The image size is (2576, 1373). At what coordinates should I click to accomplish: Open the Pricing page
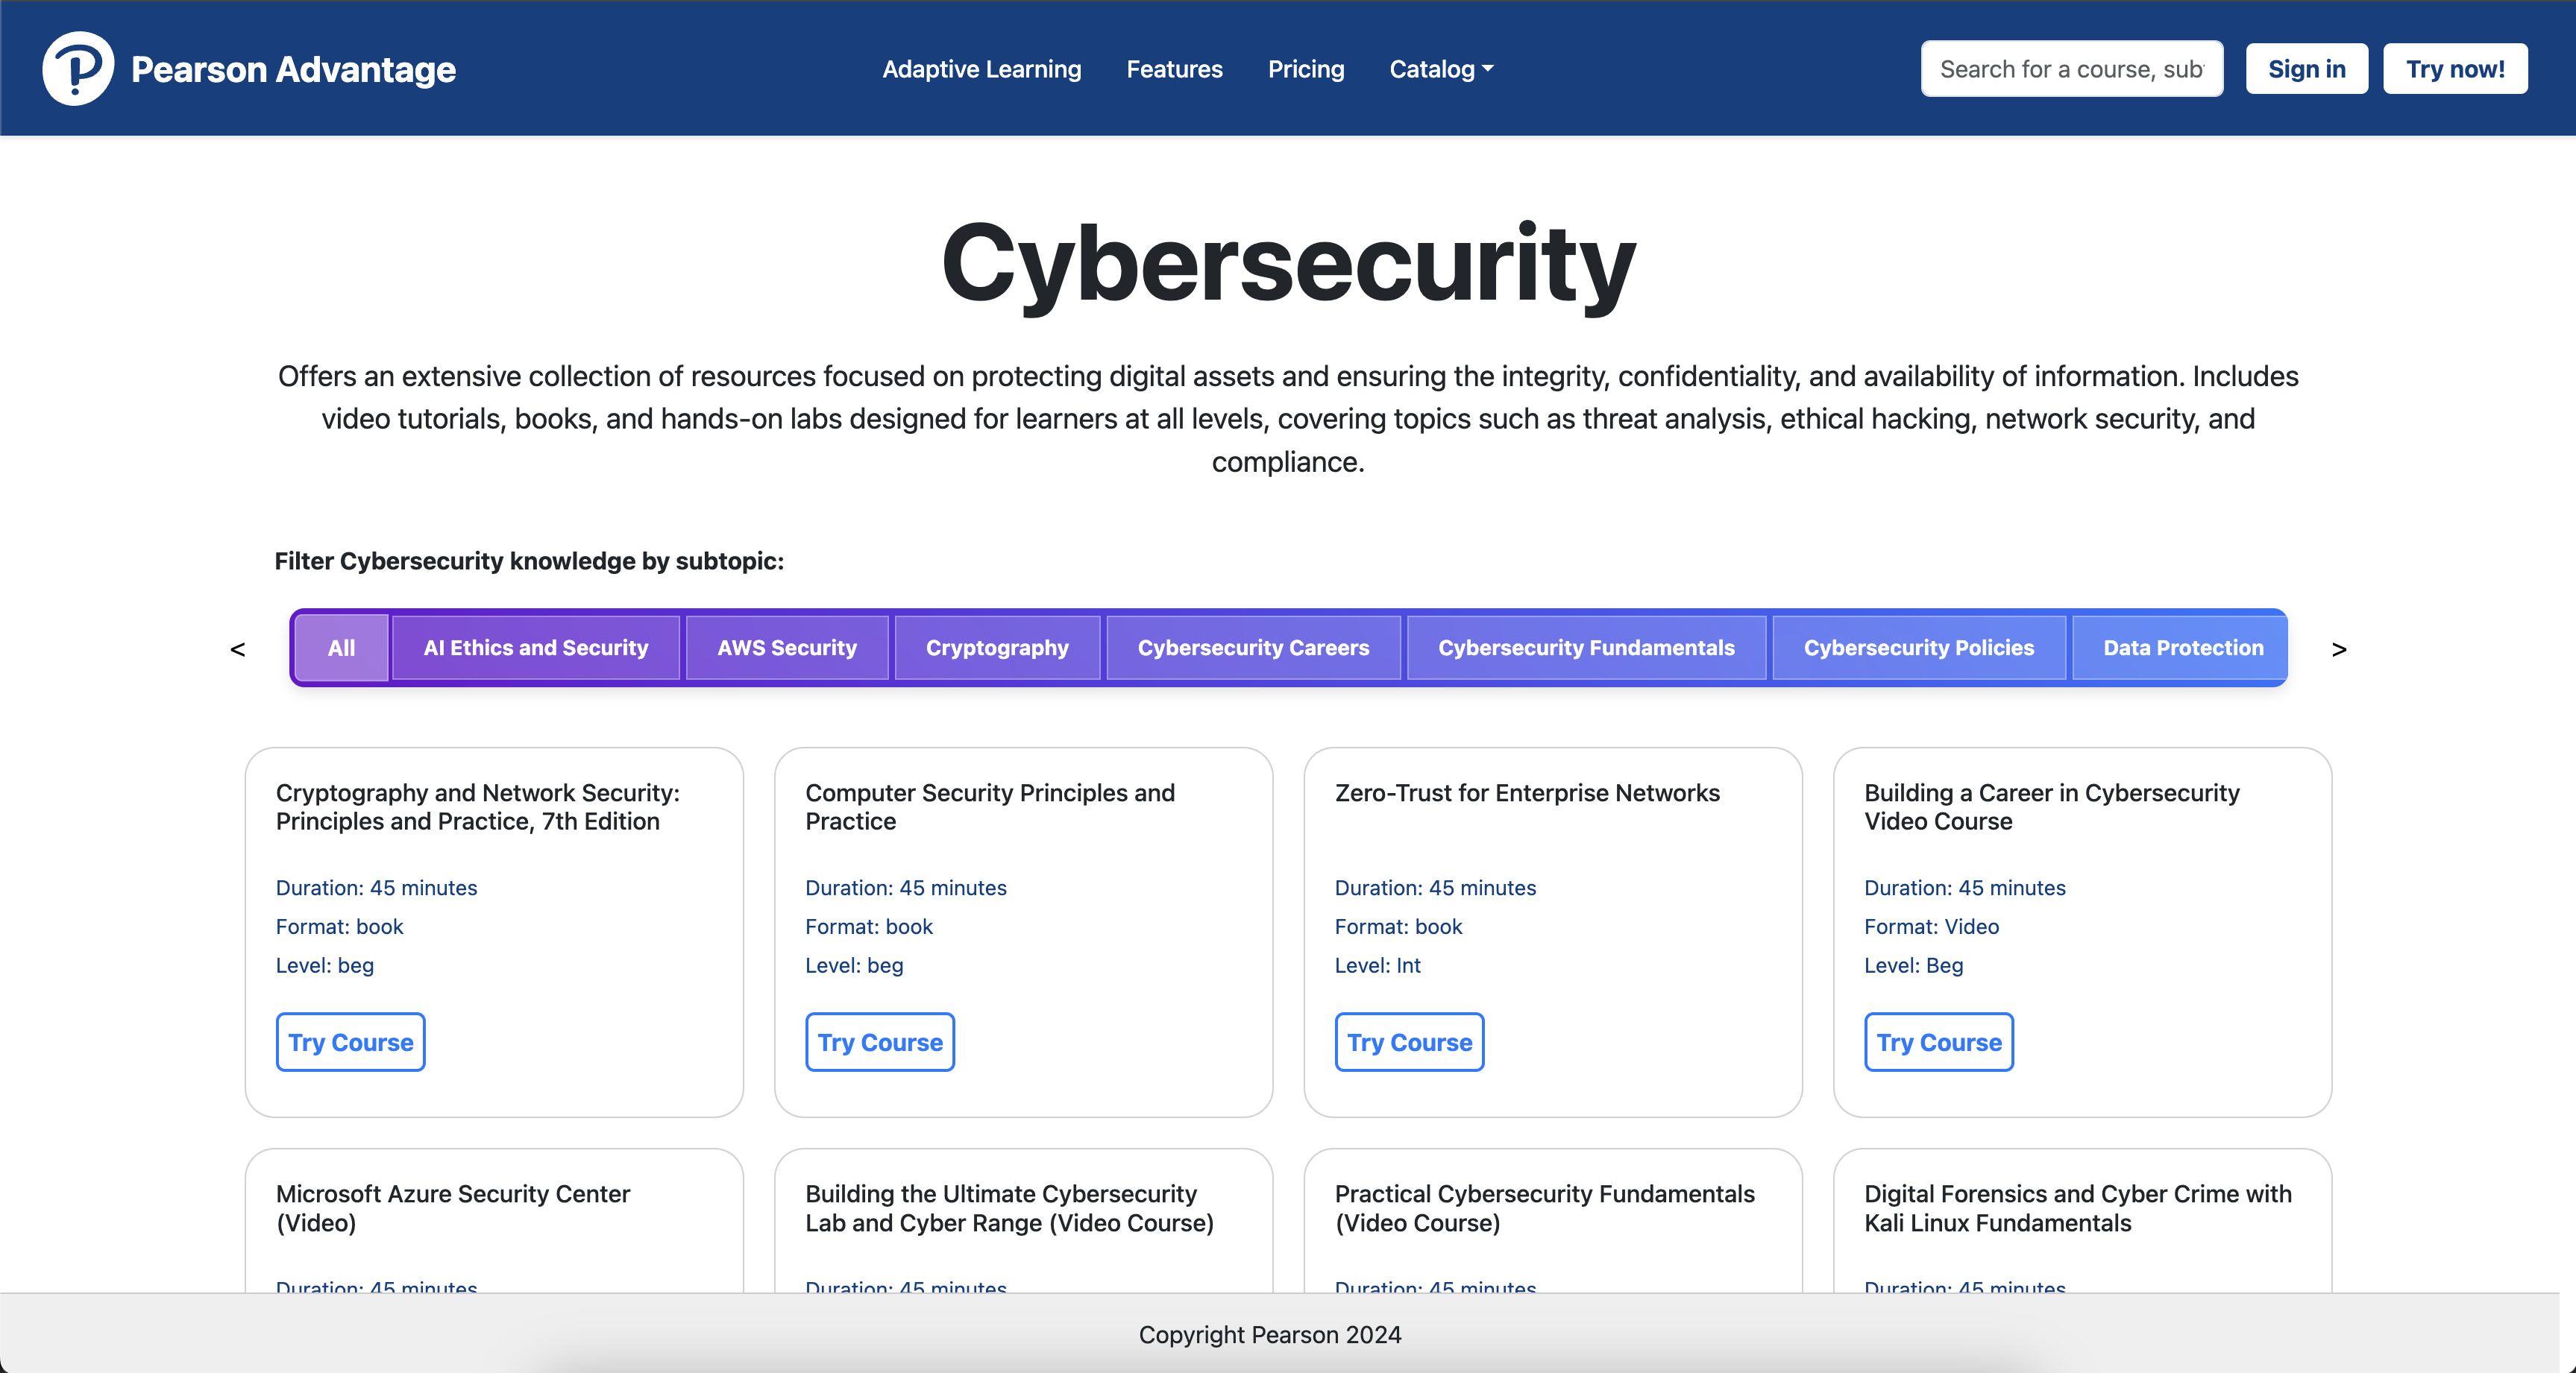point(1305,69)
